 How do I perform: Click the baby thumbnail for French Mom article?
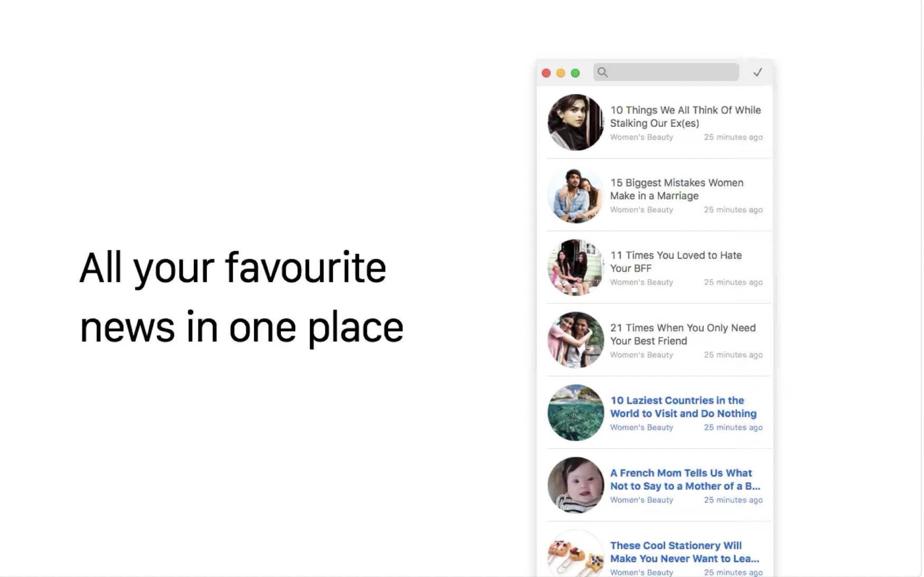click(576, 485)
